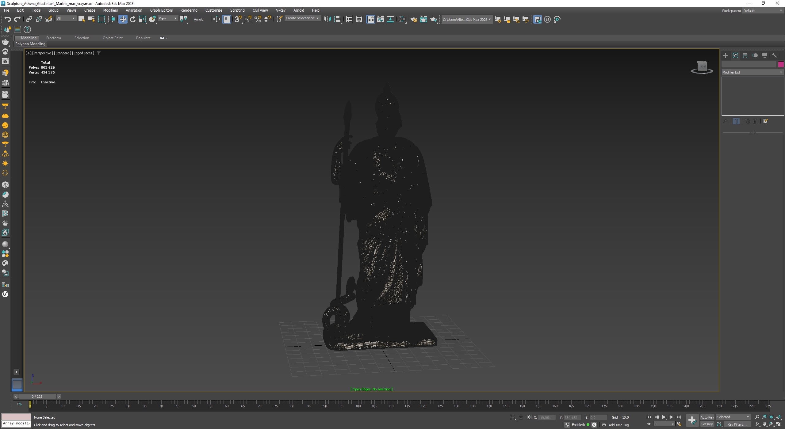
Task: Open the Schematic View icon
Action: point(390,19)
